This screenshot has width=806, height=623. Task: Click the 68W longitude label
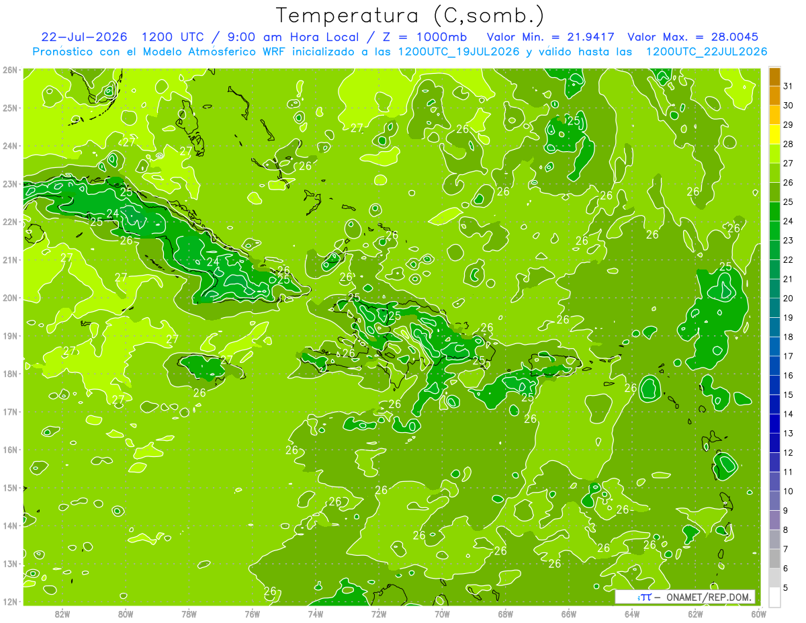click(505, 614)
